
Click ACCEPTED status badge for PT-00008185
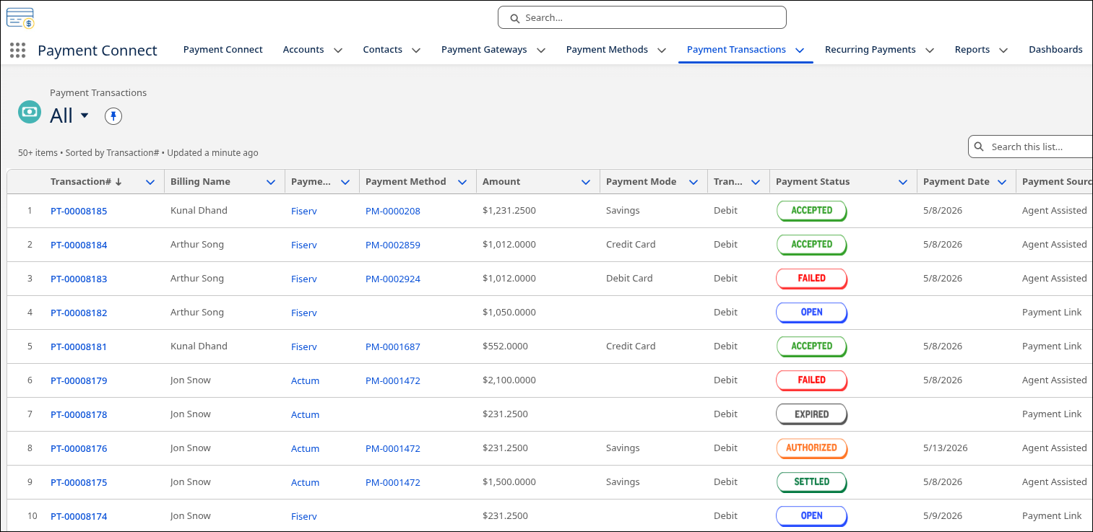(x=811, y=211)
